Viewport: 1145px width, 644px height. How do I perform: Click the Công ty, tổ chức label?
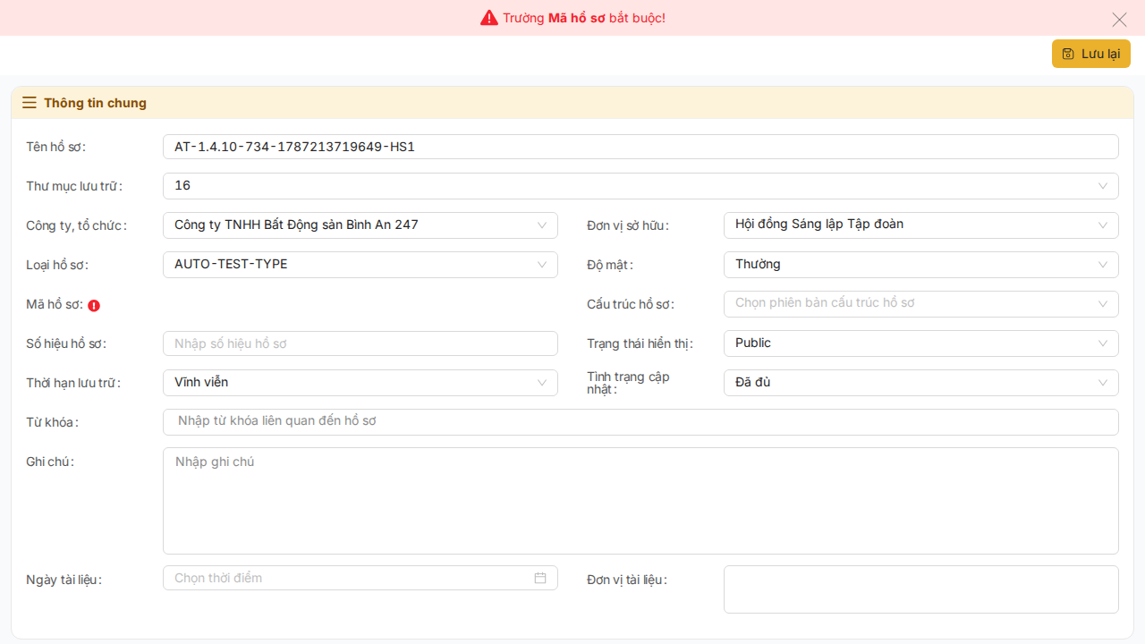click(76, 225)
